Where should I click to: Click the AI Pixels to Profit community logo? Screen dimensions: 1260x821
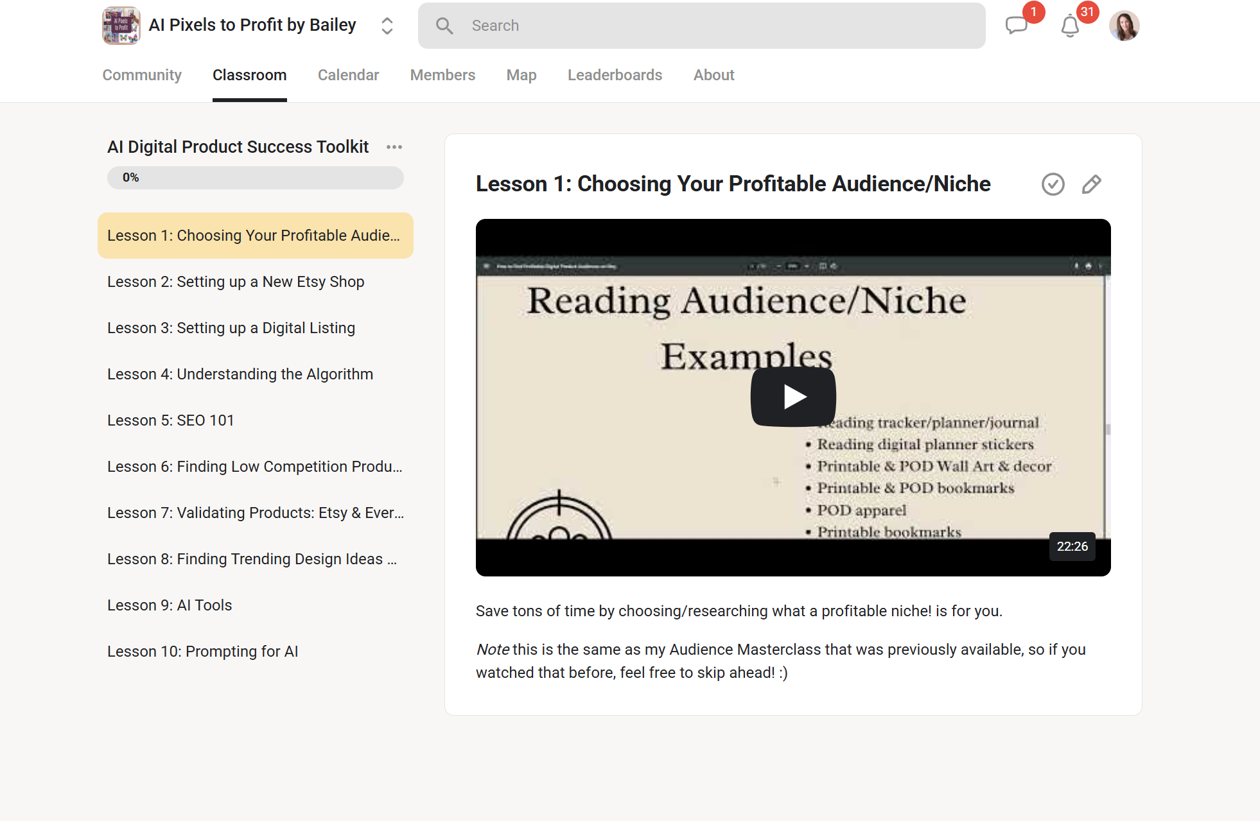point(120,26)
